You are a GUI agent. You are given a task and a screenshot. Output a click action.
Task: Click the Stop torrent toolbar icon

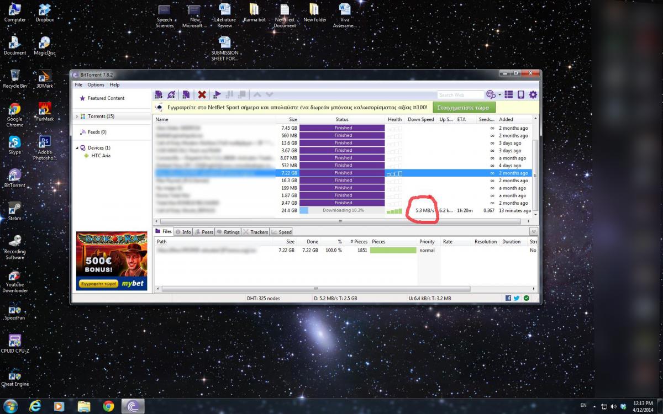(x=242, y=94)
